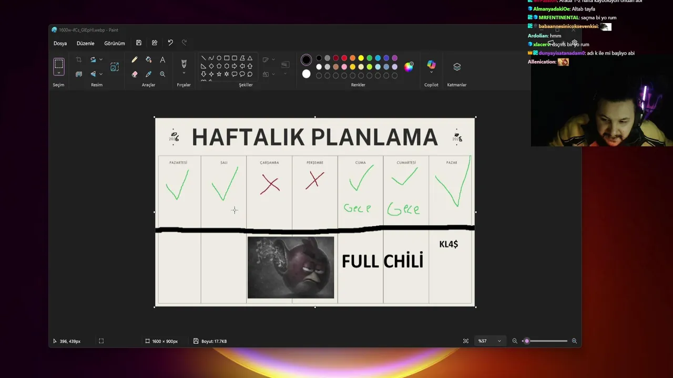This screenshot has height=378, width=673.
Task: Choose the Five-point star shape
Action: tap(219, 74)
